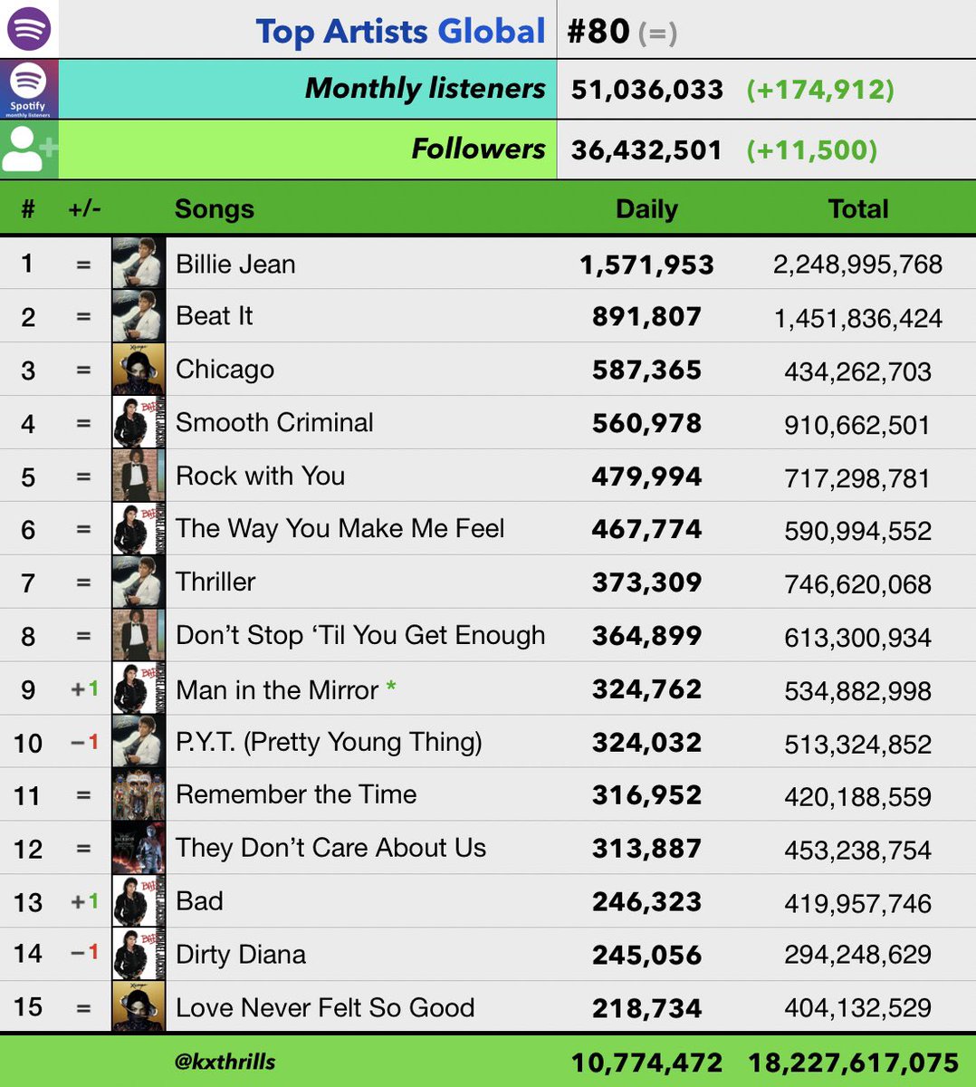Open the Man in the Mirror cover thumbnail
This screenshot has height=1087, width=976.
point(139,688)
